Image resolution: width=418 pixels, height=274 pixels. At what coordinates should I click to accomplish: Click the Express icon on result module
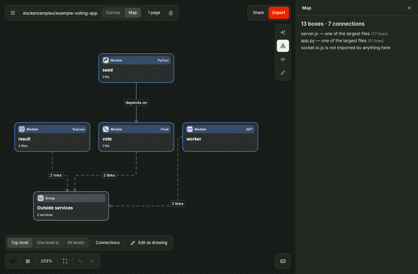point(22,129)
